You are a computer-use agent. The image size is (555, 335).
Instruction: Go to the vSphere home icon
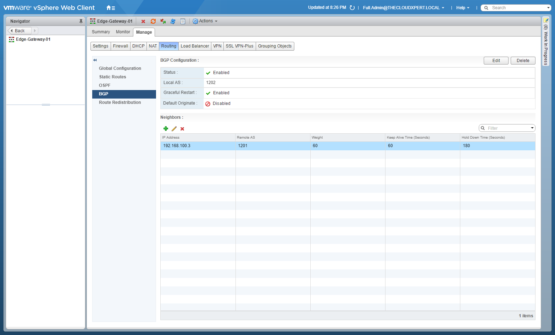(110, 8)
